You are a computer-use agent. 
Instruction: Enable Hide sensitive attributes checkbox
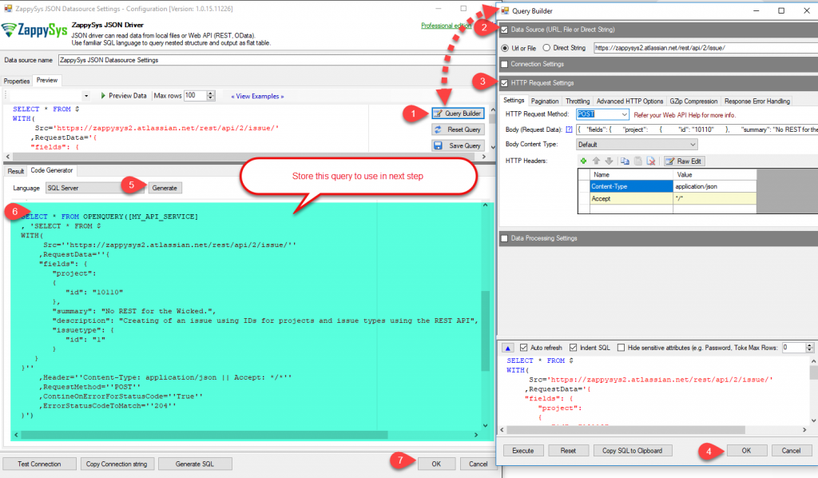621,348
